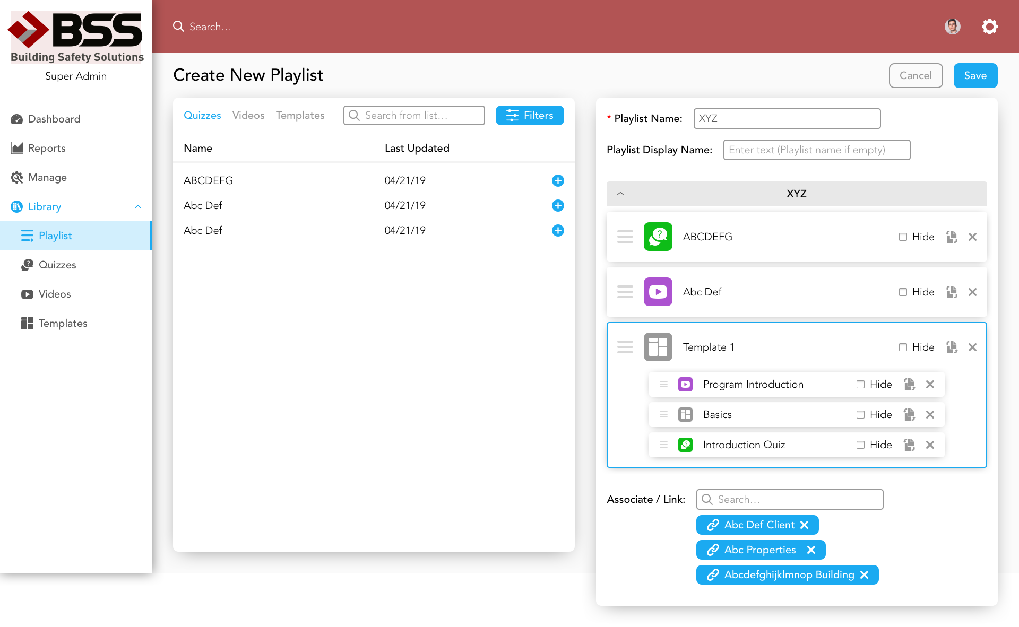Enable Hide on Basics item
Image resolution: width=1019 pixels, height=627 pixels.
click(860, 415)
